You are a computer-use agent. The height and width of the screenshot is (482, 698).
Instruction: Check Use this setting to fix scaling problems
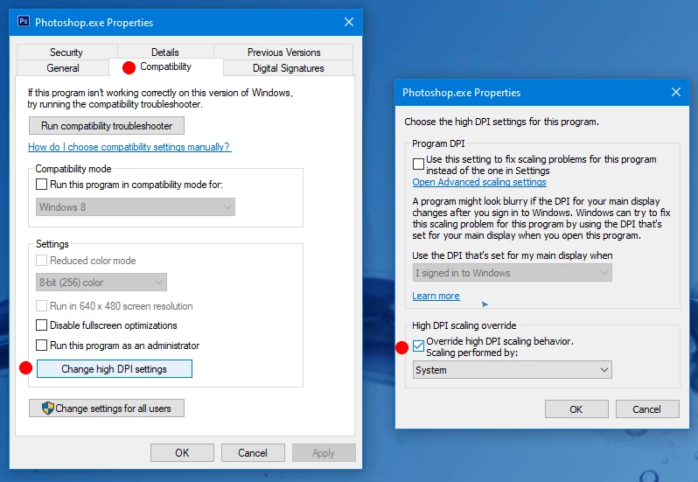pos(418,164)
